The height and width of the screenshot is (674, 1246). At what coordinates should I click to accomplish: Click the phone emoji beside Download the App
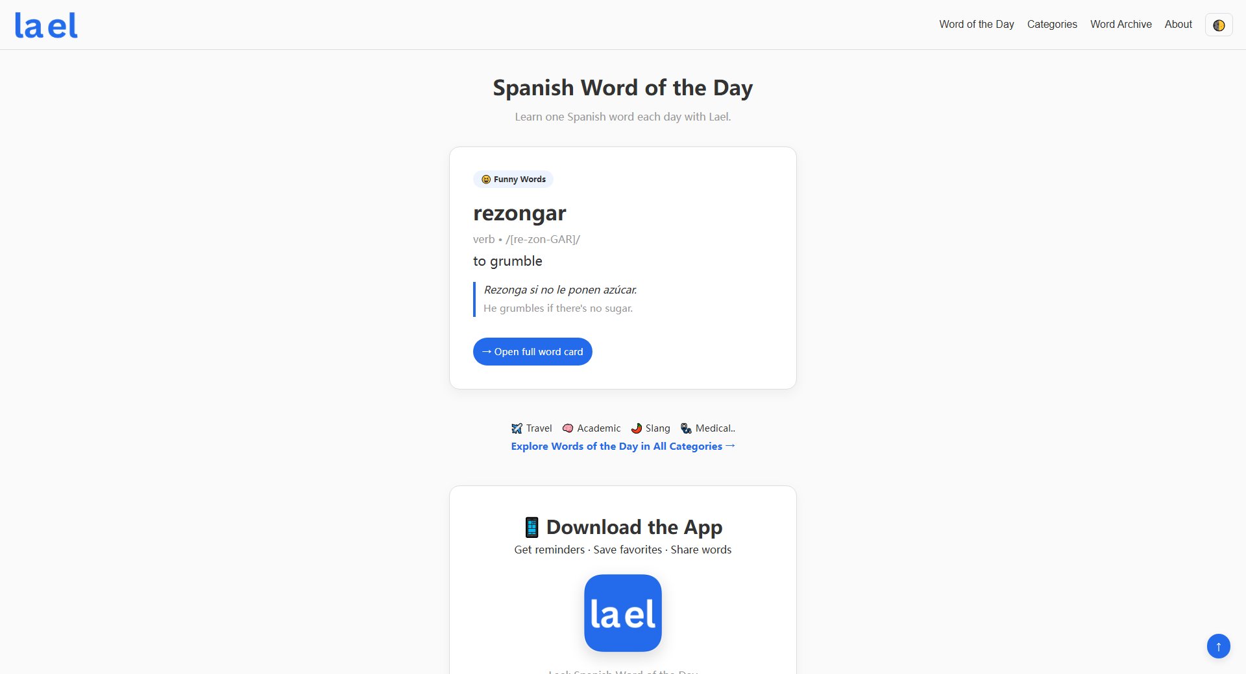coord(531,528)
